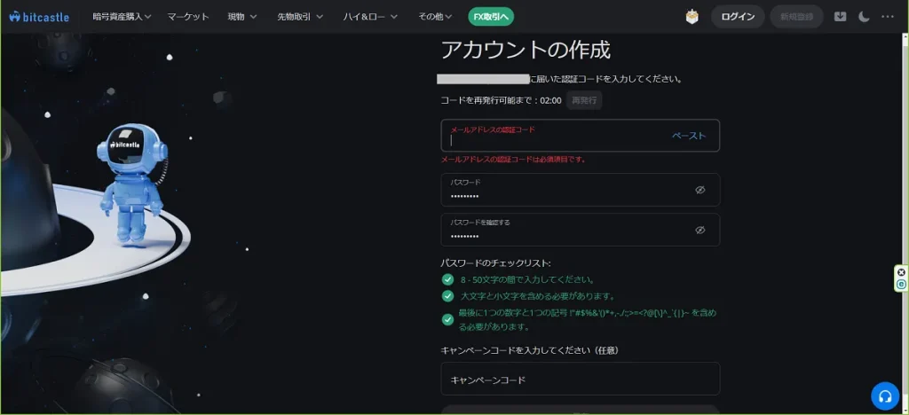Click the ログイン button
Screen dimensions: 909x415
pyautogui.click(x=738, y=17)
